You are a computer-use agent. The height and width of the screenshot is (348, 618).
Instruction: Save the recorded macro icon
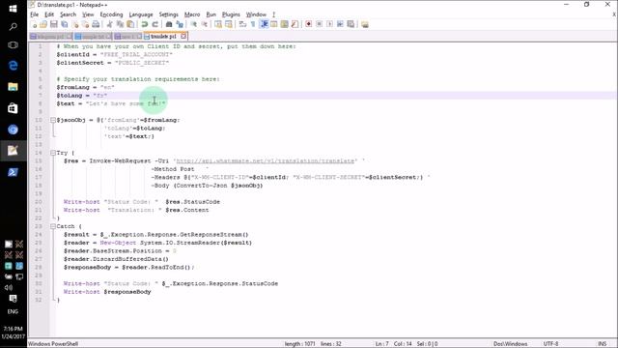[351, 24]
